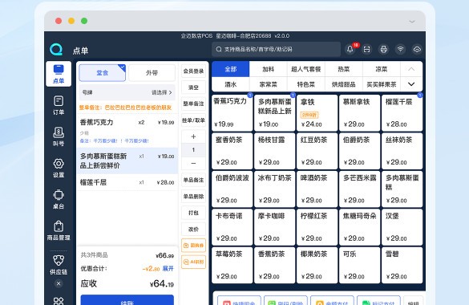
Task: Add 焦糖玛奇朵 product card
Action: point(359,227)
